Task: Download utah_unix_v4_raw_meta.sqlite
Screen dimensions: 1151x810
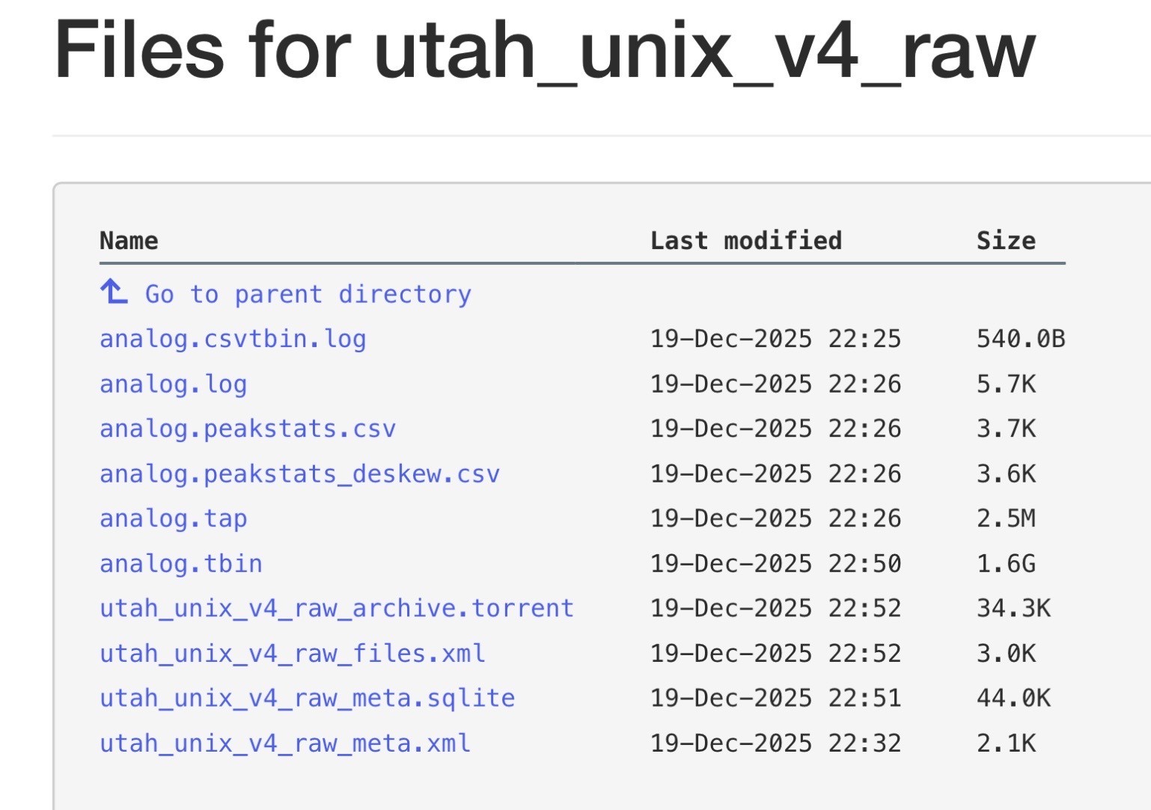Action: [307, 698]
